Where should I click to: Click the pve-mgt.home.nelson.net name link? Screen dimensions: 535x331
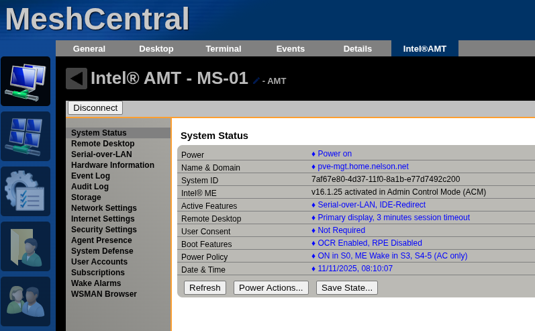(x=362, y=167)
